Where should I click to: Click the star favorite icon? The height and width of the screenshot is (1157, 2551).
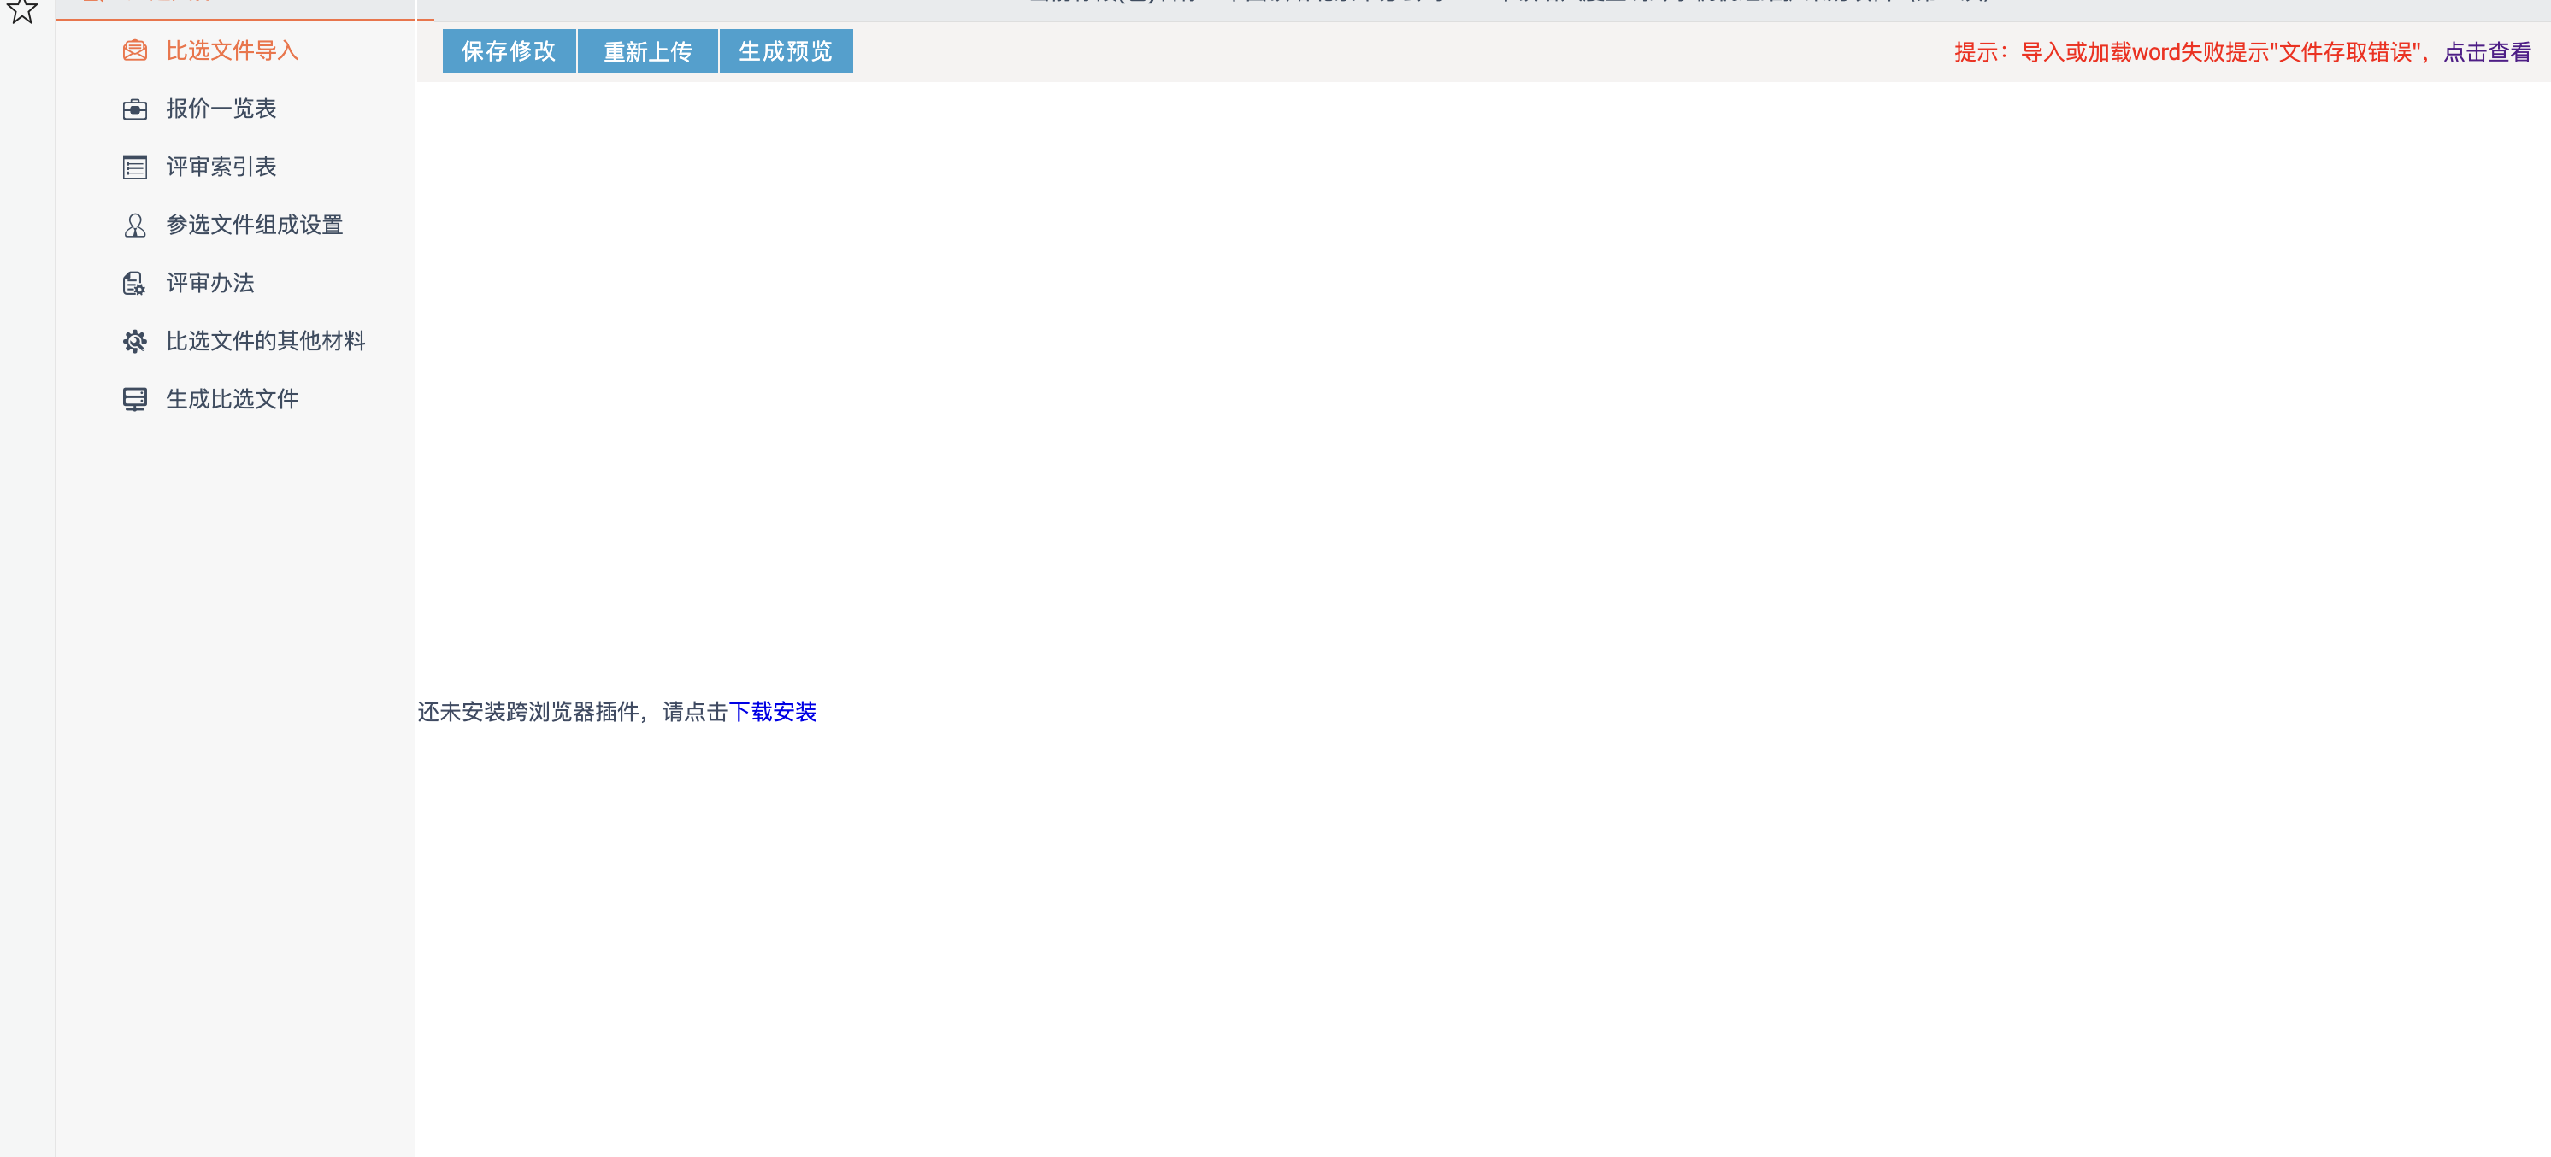tap(21, 10)
